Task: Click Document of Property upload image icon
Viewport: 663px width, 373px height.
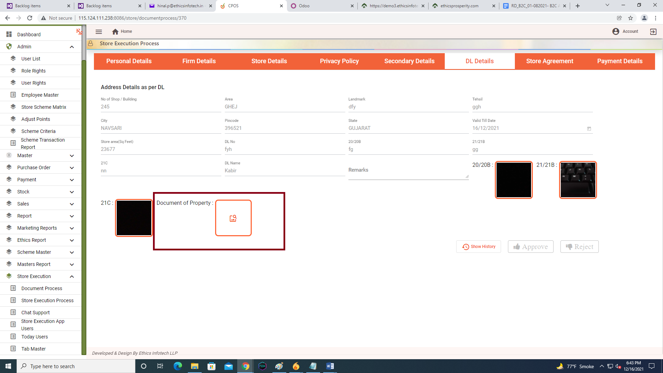Action: 233,218
